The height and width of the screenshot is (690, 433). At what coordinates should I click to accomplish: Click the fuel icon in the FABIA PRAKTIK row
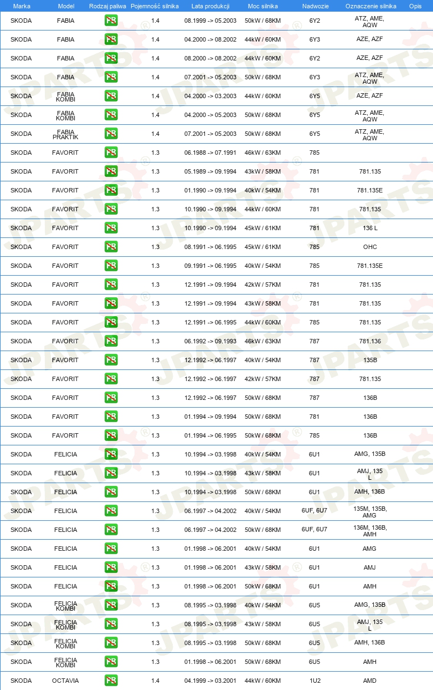tap(111, 134)
